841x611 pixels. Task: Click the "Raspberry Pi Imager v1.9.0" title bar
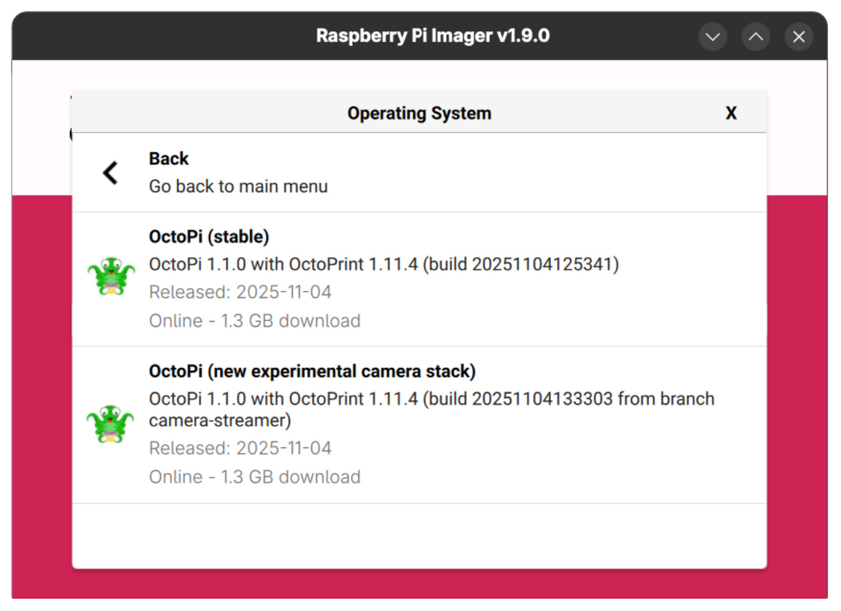(x=432, y=36)
